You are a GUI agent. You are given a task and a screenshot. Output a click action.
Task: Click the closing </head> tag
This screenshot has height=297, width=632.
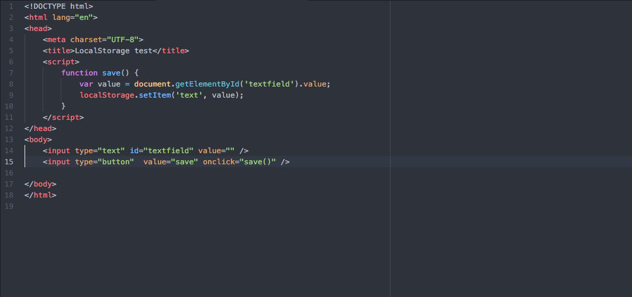(x=40, y=129)
